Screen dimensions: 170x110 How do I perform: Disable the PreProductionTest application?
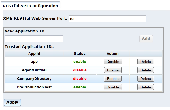click(113, 87)
